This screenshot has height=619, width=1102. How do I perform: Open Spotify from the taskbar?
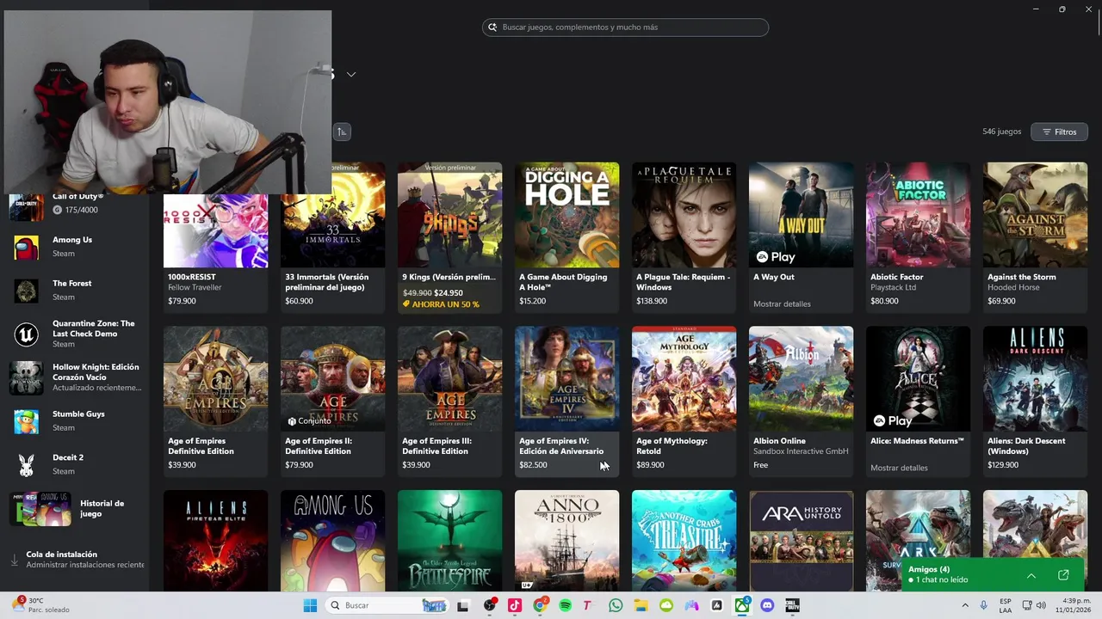pos(566,605)
